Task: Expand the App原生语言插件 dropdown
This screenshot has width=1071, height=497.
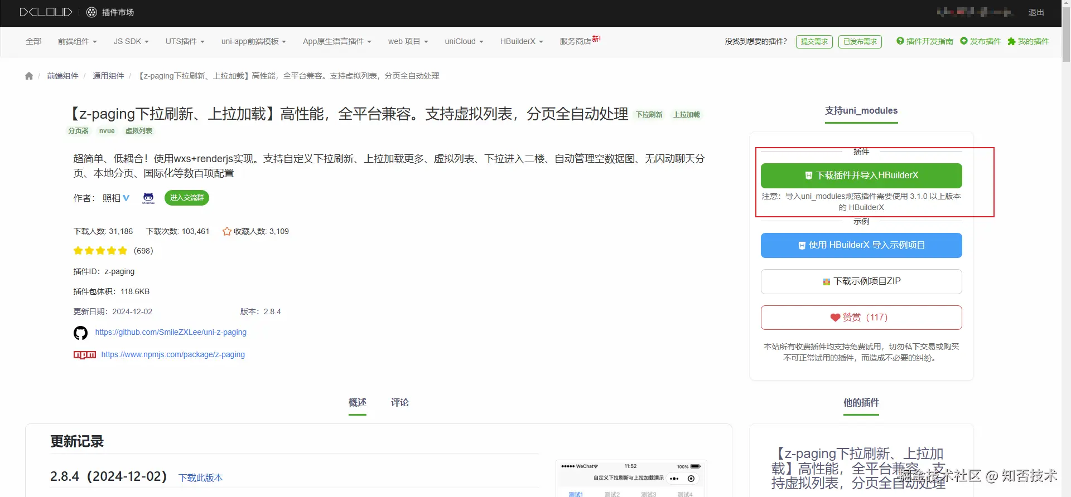Action: (337, 41)
